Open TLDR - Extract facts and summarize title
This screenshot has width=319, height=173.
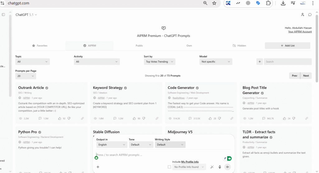(259, 134)
